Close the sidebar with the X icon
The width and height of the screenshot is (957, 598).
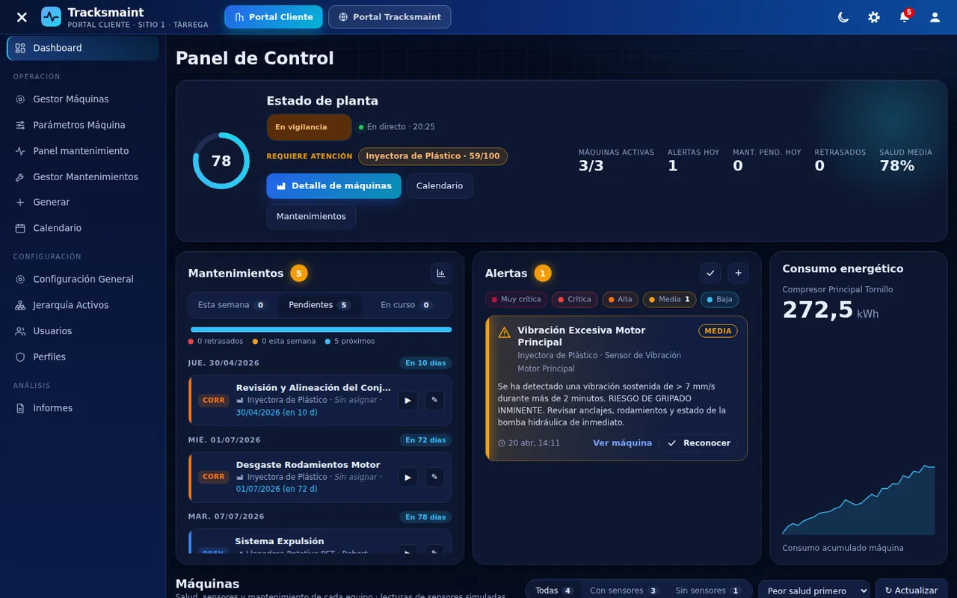tap(22, 17)
